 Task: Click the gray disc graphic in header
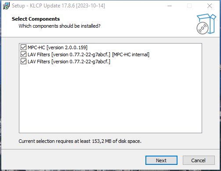(203, 28)
